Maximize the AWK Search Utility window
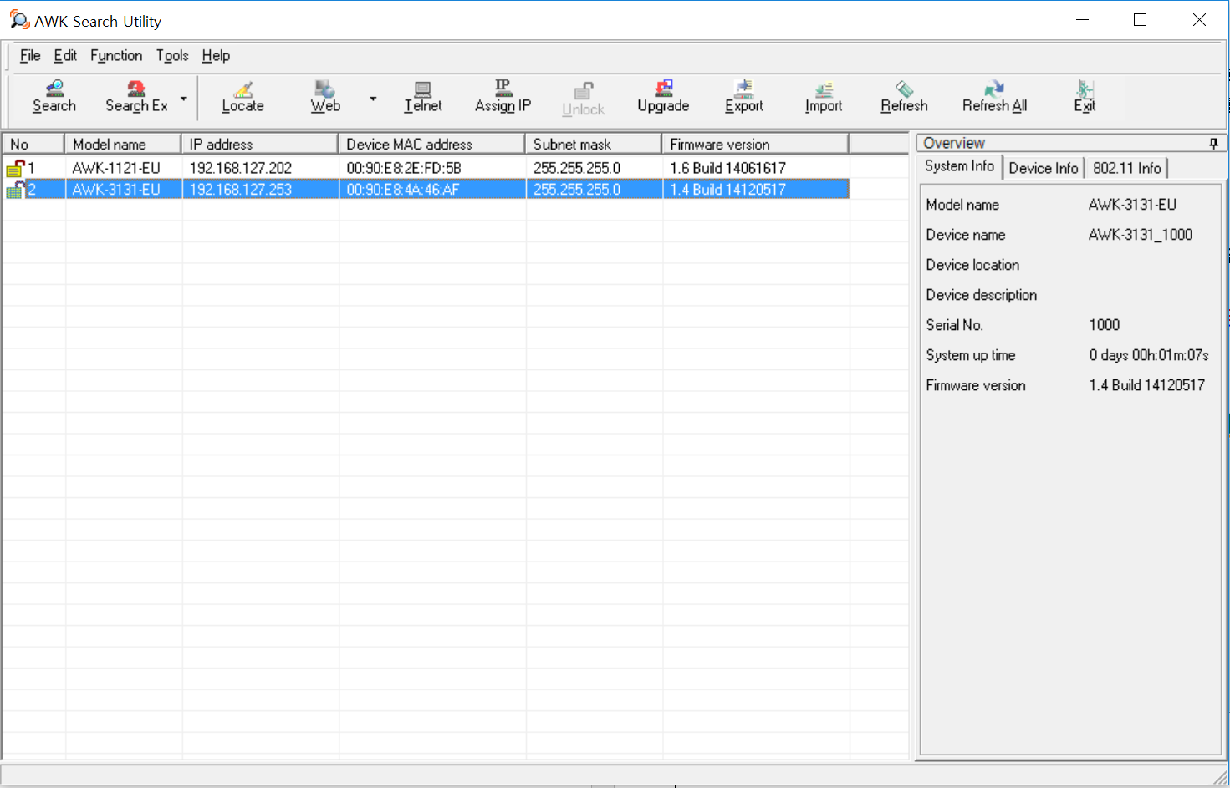Screen dimensions: 1230x788 click(1140, 20)
